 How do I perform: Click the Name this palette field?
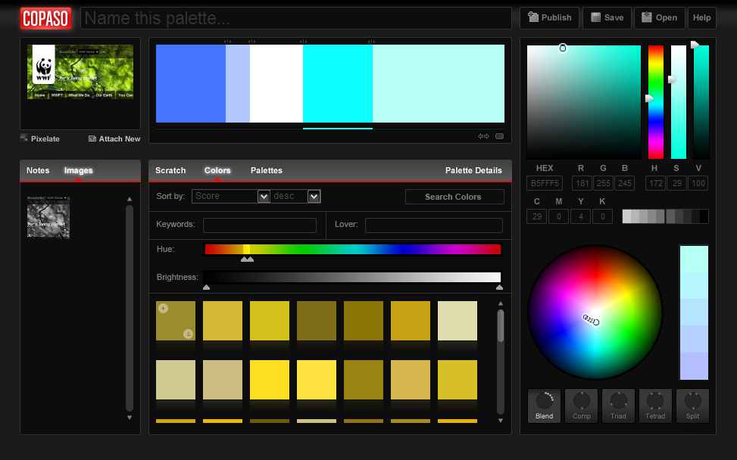295,18
